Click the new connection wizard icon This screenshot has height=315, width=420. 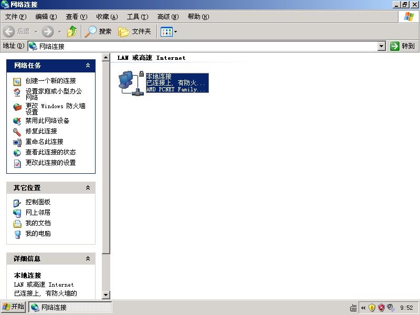pos(17,81)
